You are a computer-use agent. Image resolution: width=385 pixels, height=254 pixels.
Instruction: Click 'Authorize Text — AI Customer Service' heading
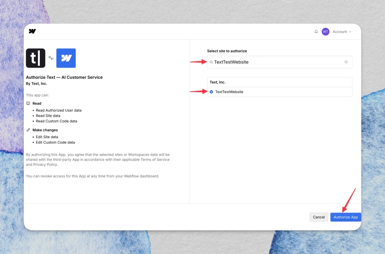(64, 77)
